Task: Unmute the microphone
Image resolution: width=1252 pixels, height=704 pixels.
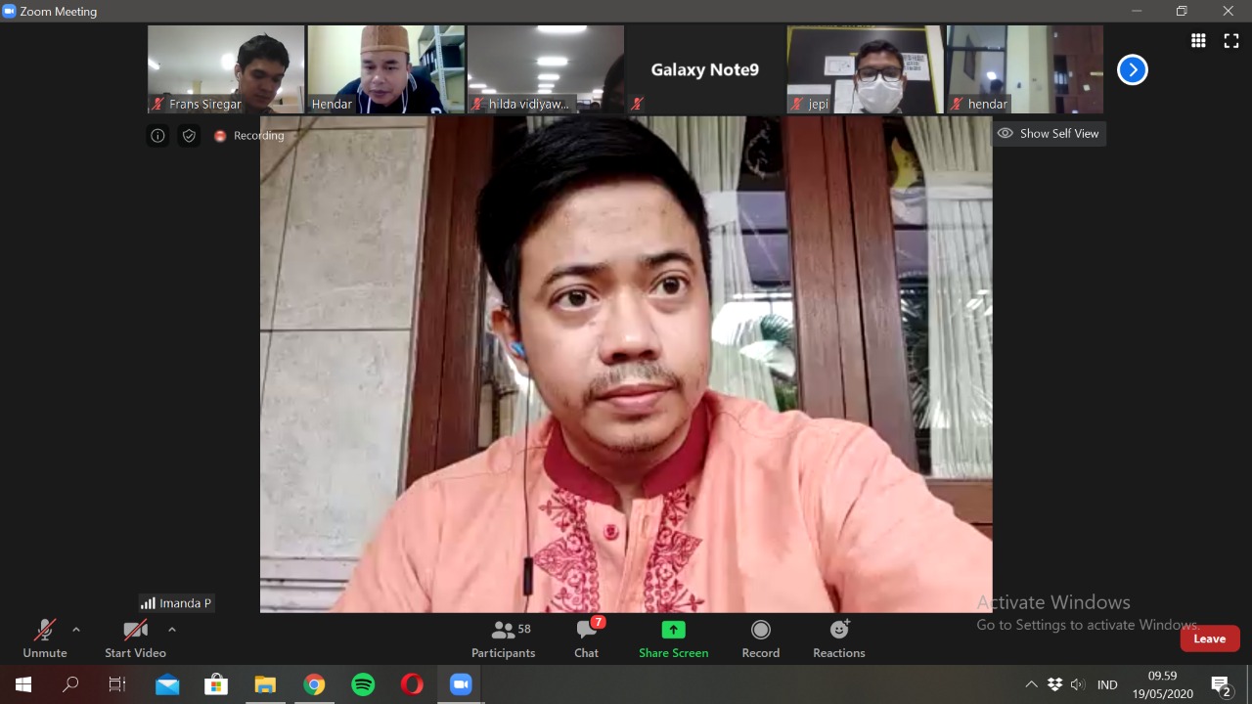Action: [x=45, y=638]
